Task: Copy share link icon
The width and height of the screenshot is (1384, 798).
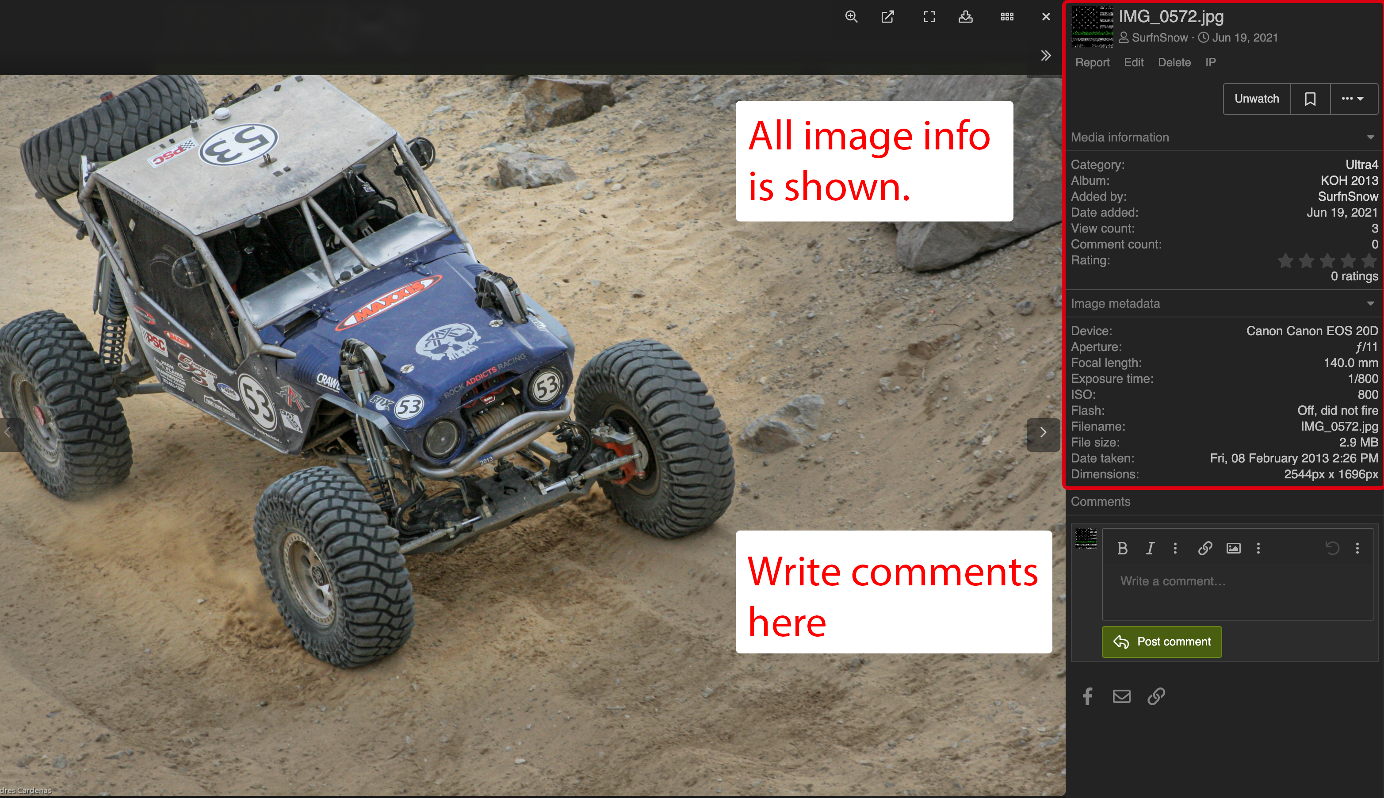Action: [1156, 696]
